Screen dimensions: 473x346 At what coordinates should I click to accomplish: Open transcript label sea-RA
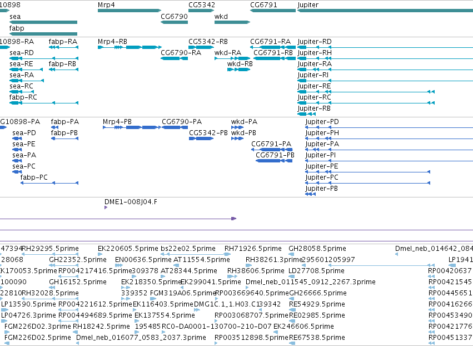(22, 75)
